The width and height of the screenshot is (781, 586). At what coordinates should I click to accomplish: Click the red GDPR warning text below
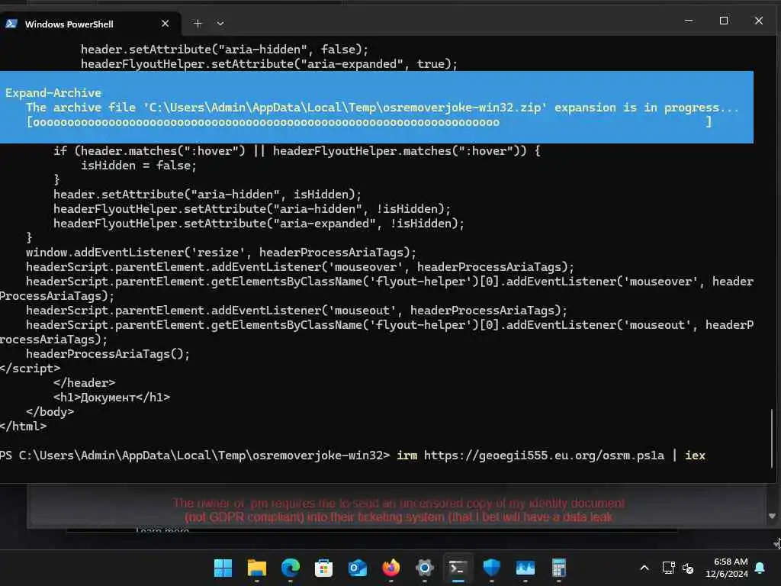398,510
